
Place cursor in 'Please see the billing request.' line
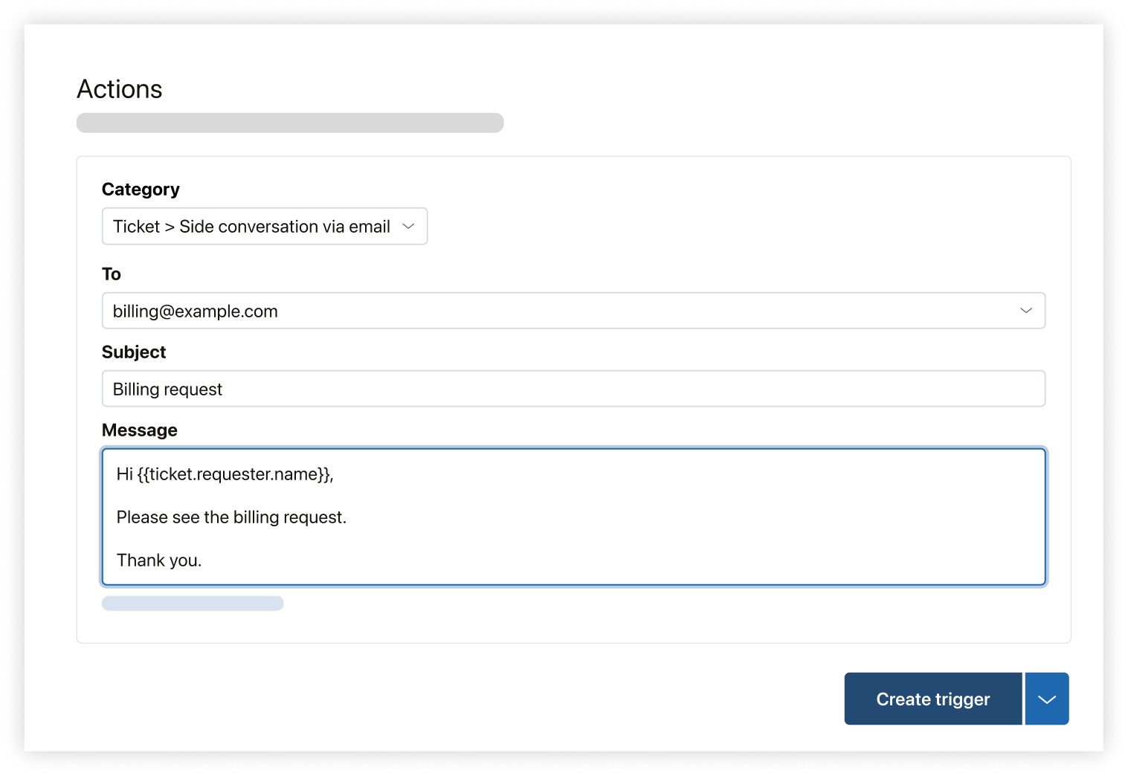point(231,517)
